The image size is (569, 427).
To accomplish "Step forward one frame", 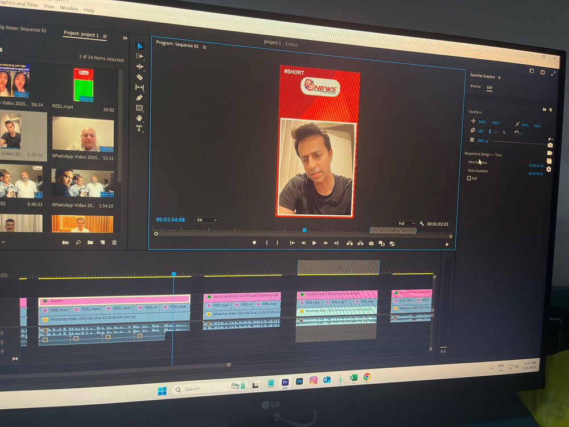I will (325, 243).
